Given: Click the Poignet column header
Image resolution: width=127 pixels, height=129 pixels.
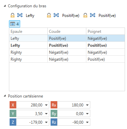Looking at the screenshot, I should pos(106,32).
